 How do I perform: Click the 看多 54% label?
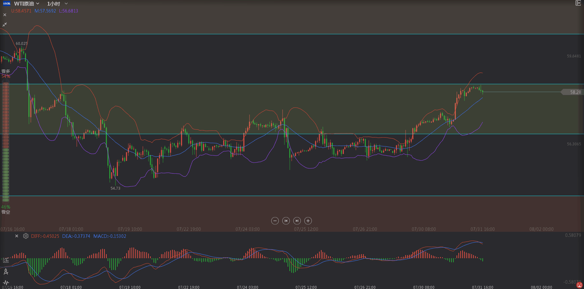click(x=6, y=74)
